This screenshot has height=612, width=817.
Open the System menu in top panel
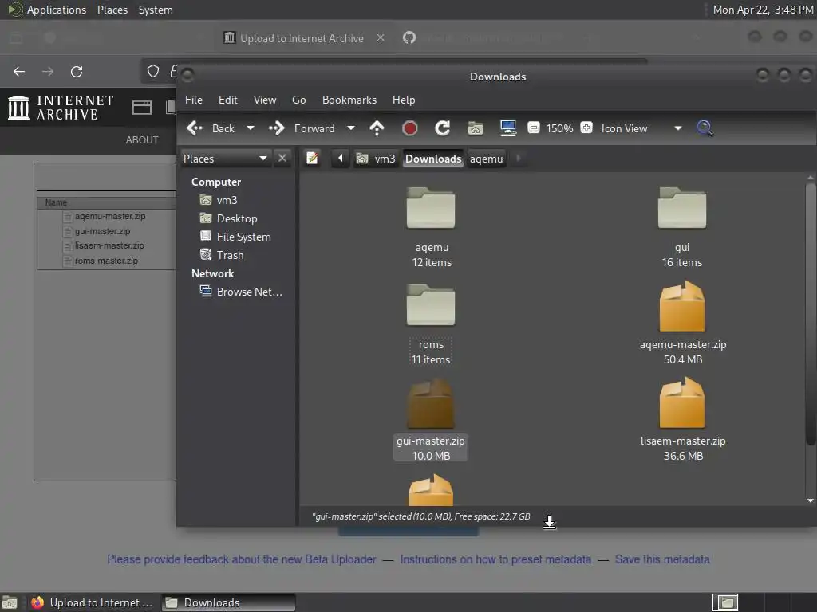point(156,10)
